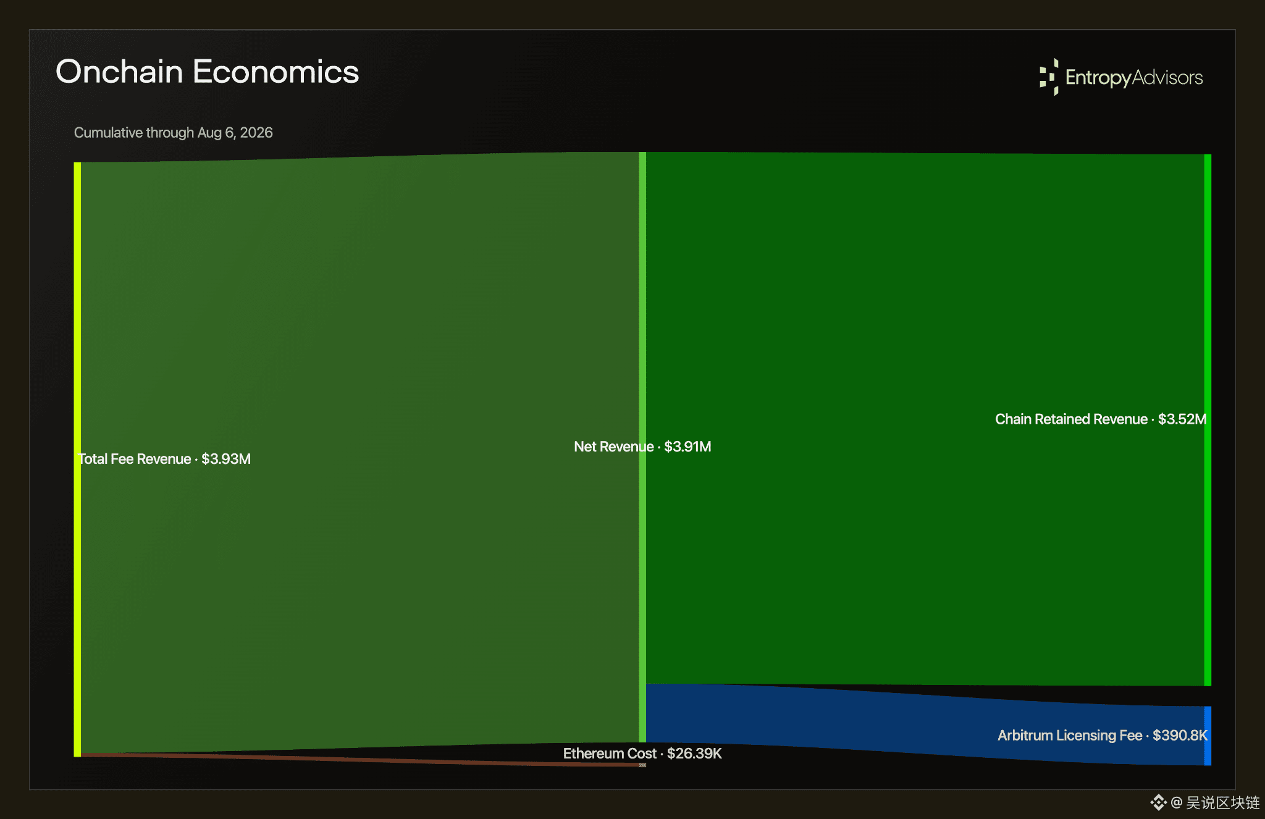Image resolution: width=1265 pixels, height=819 pixels.
Task: Select the "Total Fee Revenue · $3.93M" label
Action: (164, 459)
